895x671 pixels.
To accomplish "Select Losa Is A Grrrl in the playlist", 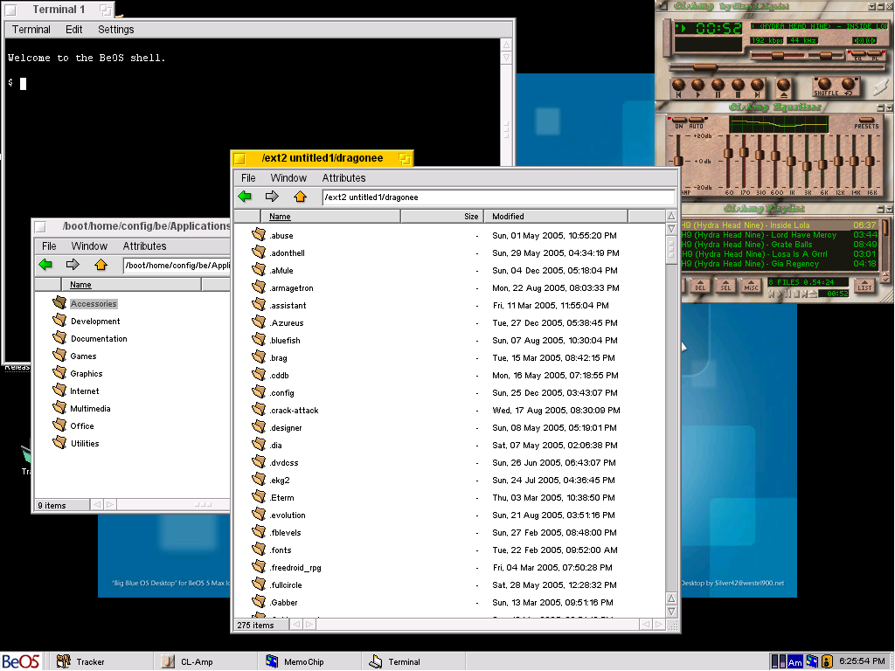I will pyautogui.click(x=779, y=254).
